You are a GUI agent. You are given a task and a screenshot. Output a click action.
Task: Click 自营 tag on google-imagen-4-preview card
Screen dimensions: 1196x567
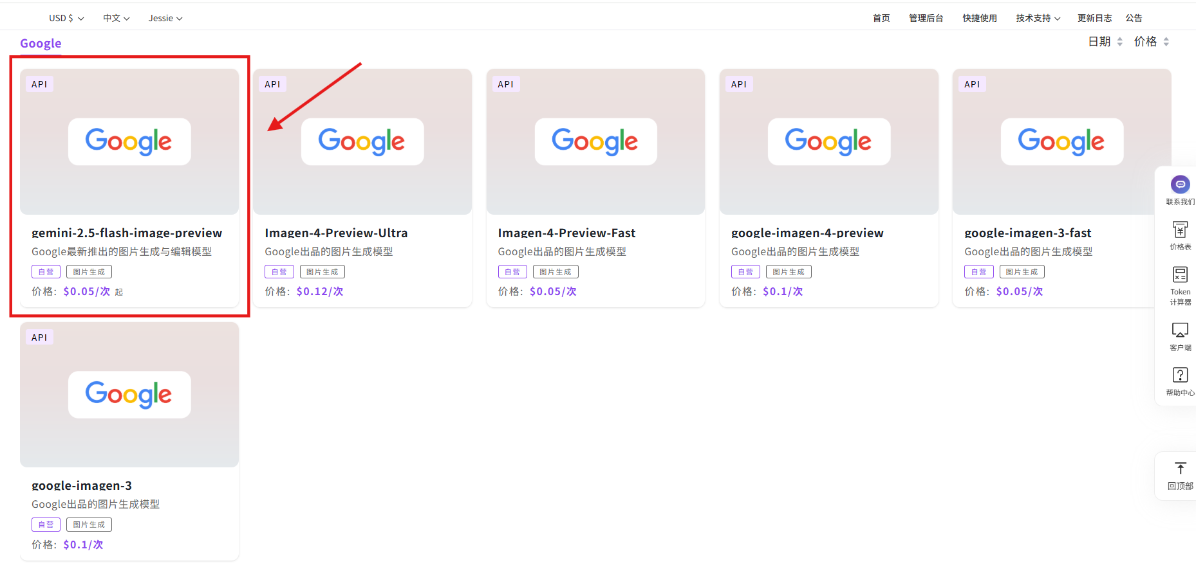click(745, 272)
